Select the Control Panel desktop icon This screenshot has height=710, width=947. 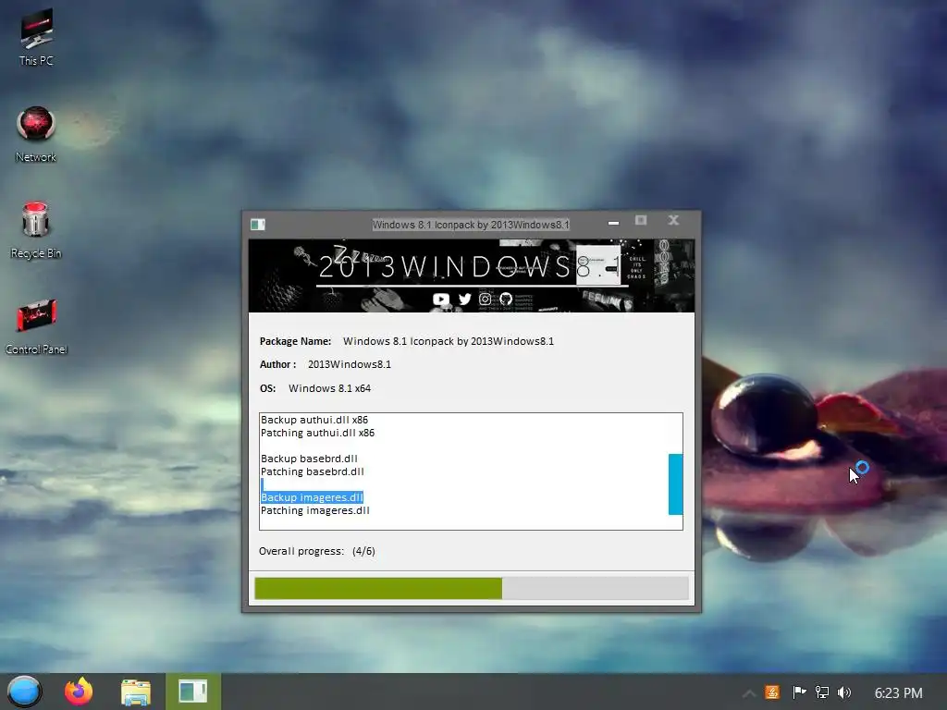[36, 326]
